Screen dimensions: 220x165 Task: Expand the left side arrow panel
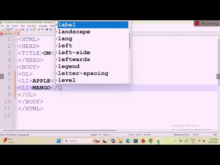2,76
